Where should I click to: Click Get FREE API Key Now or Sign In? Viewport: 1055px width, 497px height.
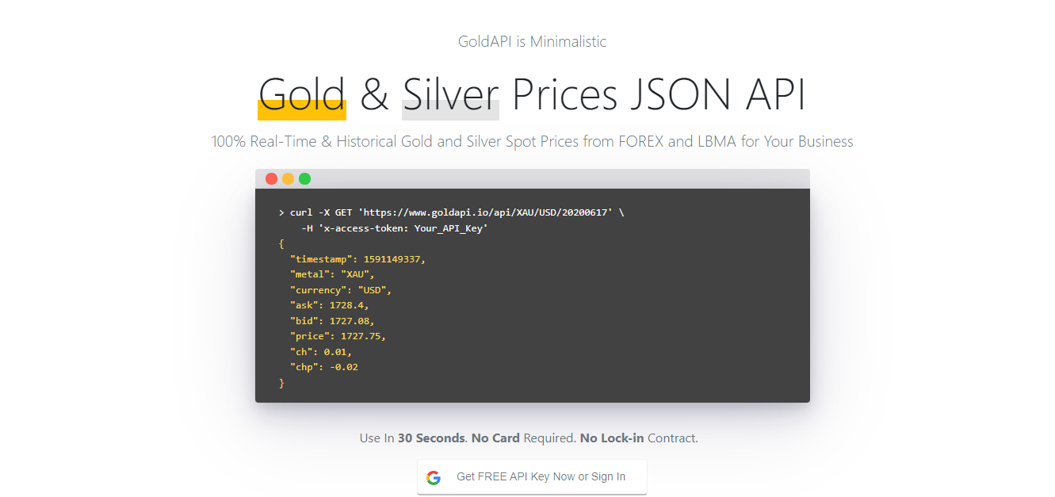541,477
